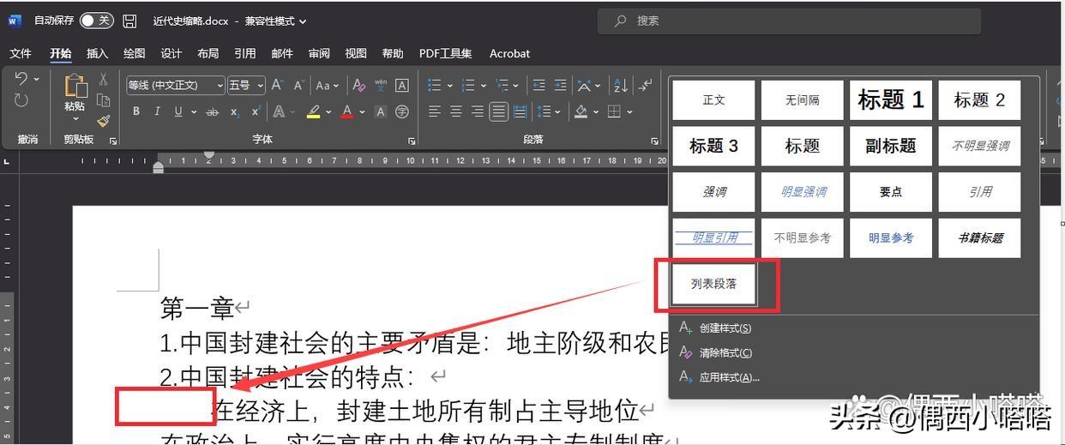Place cursor in 第一章 heading line

pyautogui.click(x=196, y=307)
